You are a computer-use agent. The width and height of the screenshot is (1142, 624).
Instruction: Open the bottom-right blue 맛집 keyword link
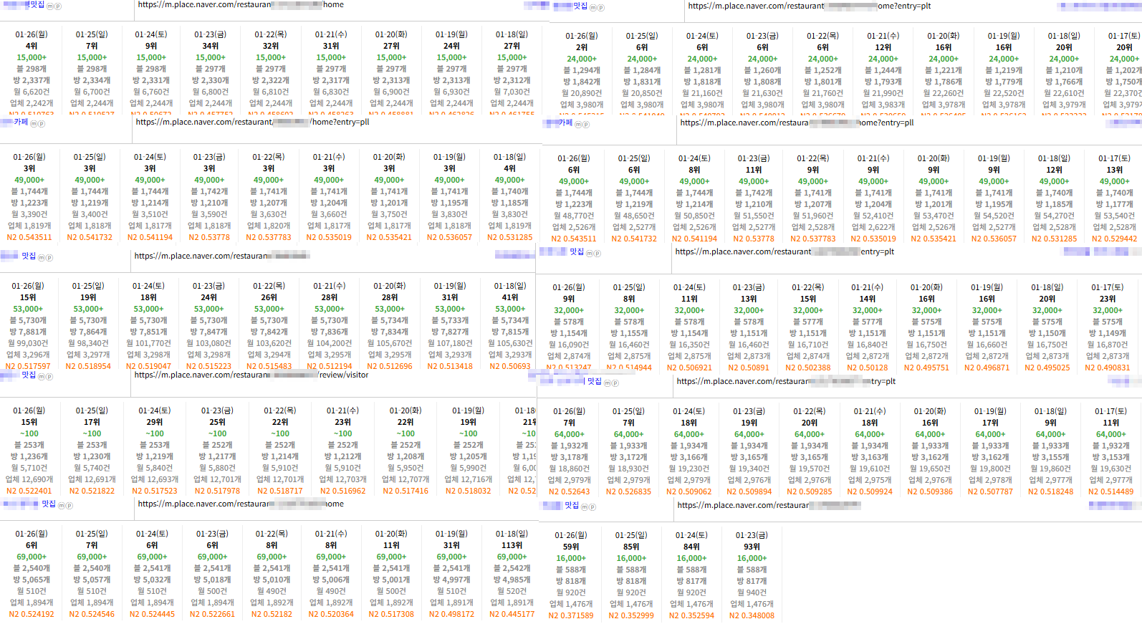click(x=571, y=505)
